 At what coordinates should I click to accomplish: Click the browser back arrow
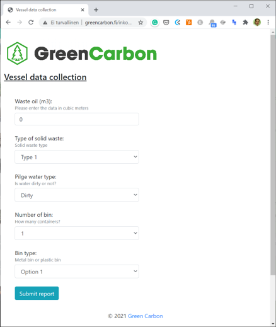click(x=8, y=22)
